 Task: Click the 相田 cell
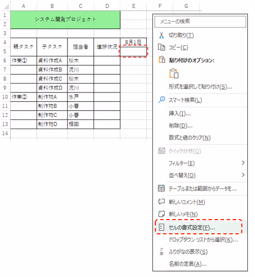coord(81,124)
